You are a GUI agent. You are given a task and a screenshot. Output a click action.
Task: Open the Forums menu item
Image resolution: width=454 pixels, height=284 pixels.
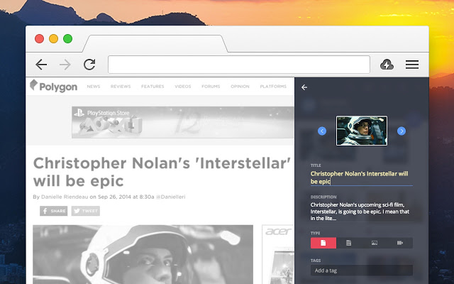pyautogui.click(x=211, y=87)
